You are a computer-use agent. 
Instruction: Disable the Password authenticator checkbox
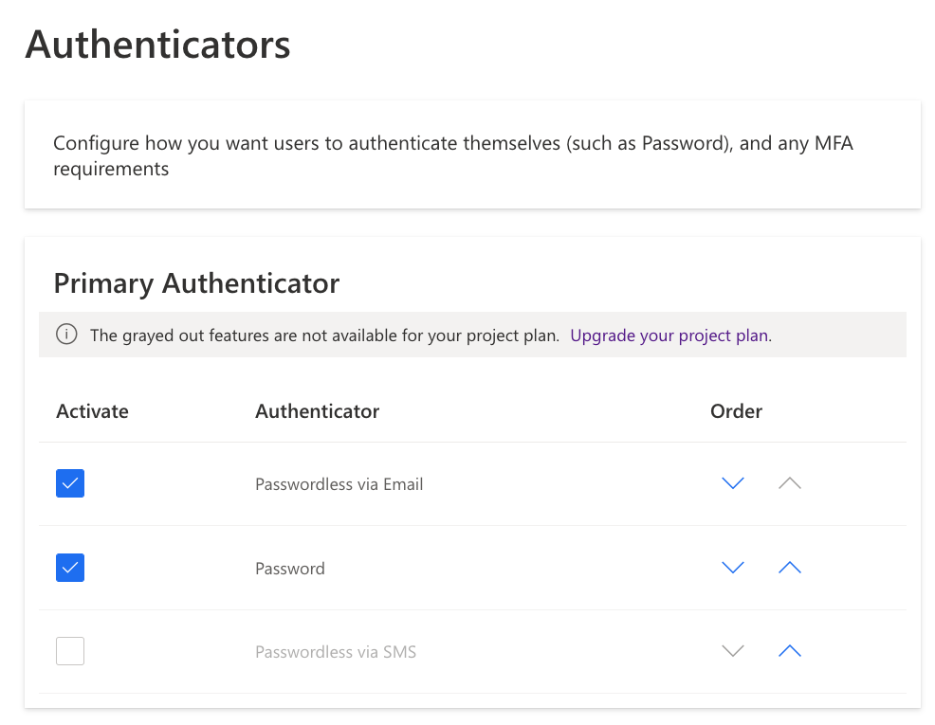pyautogui.click(x=69, y=567)
